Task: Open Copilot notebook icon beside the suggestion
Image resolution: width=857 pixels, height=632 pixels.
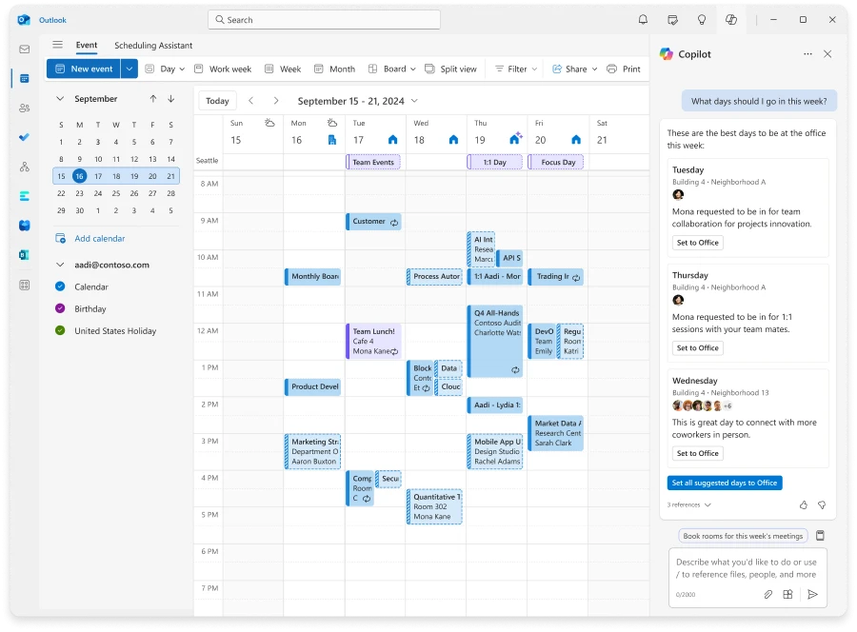Action: coord(820,536)
